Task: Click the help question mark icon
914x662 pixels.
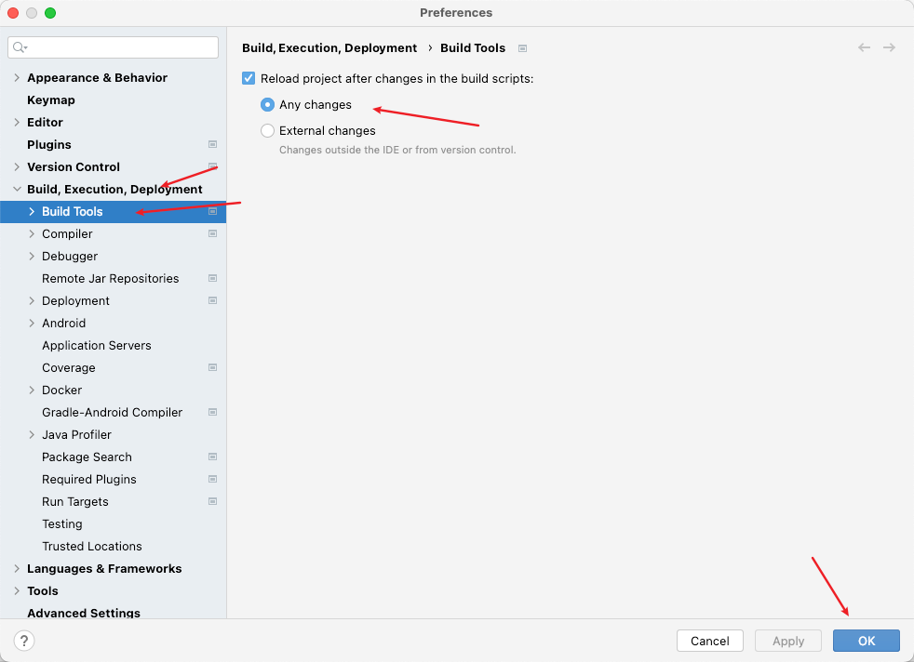Action: click(x=24, y=641)
